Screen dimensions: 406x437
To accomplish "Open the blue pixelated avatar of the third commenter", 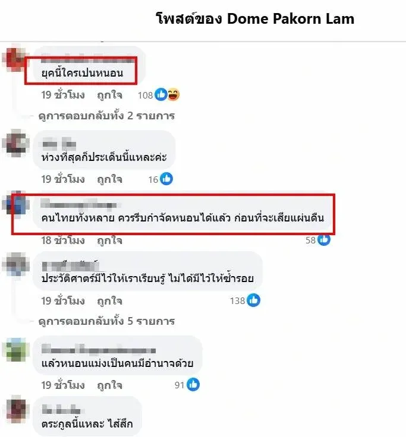I will point(16,205).
